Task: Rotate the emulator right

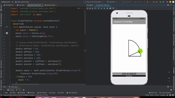Action: point(98,8)
